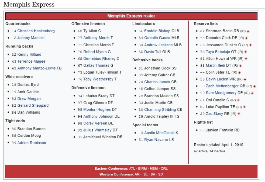Open Ryan Navarro long snapper link
The width and height of the screenshot is (265, 182).
pos(156,140)
